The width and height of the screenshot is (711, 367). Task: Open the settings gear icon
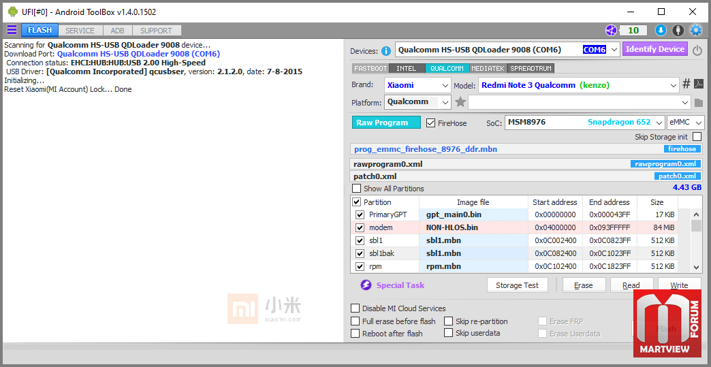(x=695, y=30)
